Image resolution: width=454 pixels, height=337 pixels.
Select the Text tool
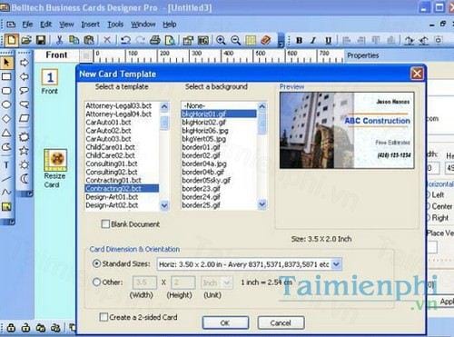pyautogui.click(x=6, y=165)
